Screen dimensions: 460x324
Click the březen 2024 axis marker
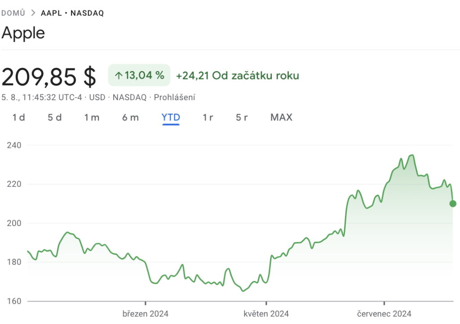click(145, 314)
